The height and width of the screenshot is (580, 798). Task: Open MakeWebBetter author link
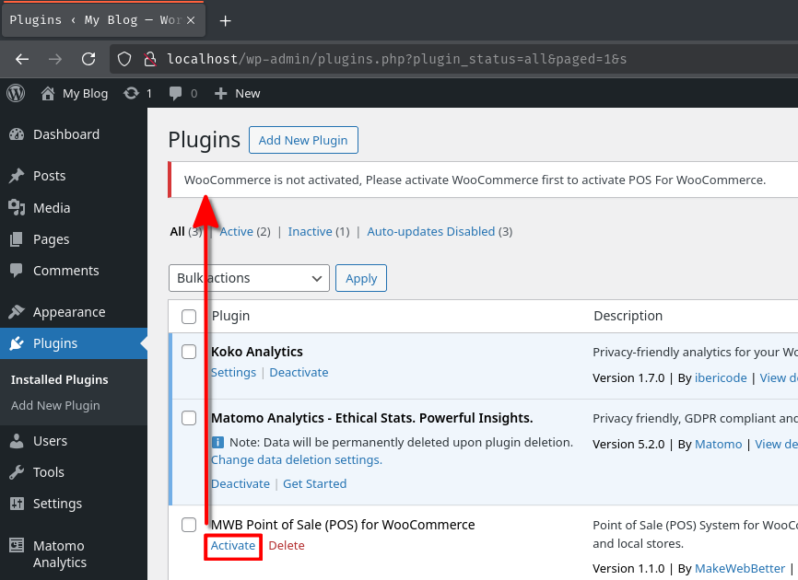coord(740,568)
